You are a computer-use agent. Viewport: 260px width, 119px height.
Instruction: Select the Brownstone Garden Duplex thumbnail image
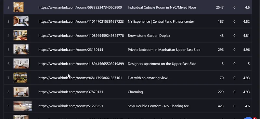click(x=20, y=35)
